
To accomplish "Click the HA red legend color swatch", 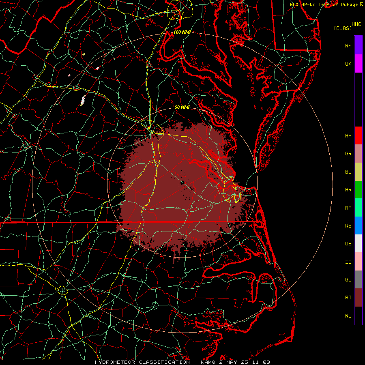I will click(358, 135).
